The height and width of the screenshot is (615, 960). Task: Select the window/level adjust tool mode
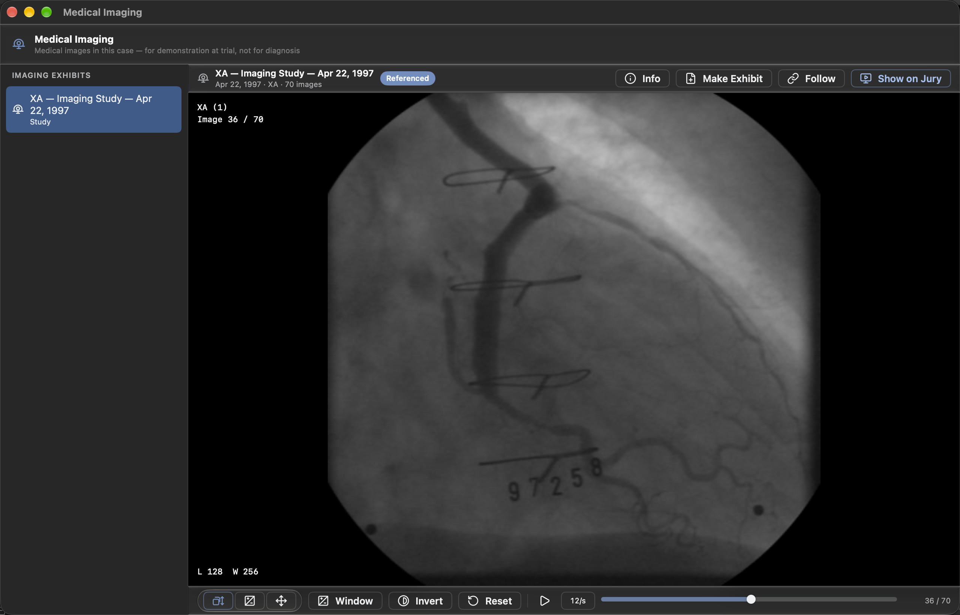(250, 601)
